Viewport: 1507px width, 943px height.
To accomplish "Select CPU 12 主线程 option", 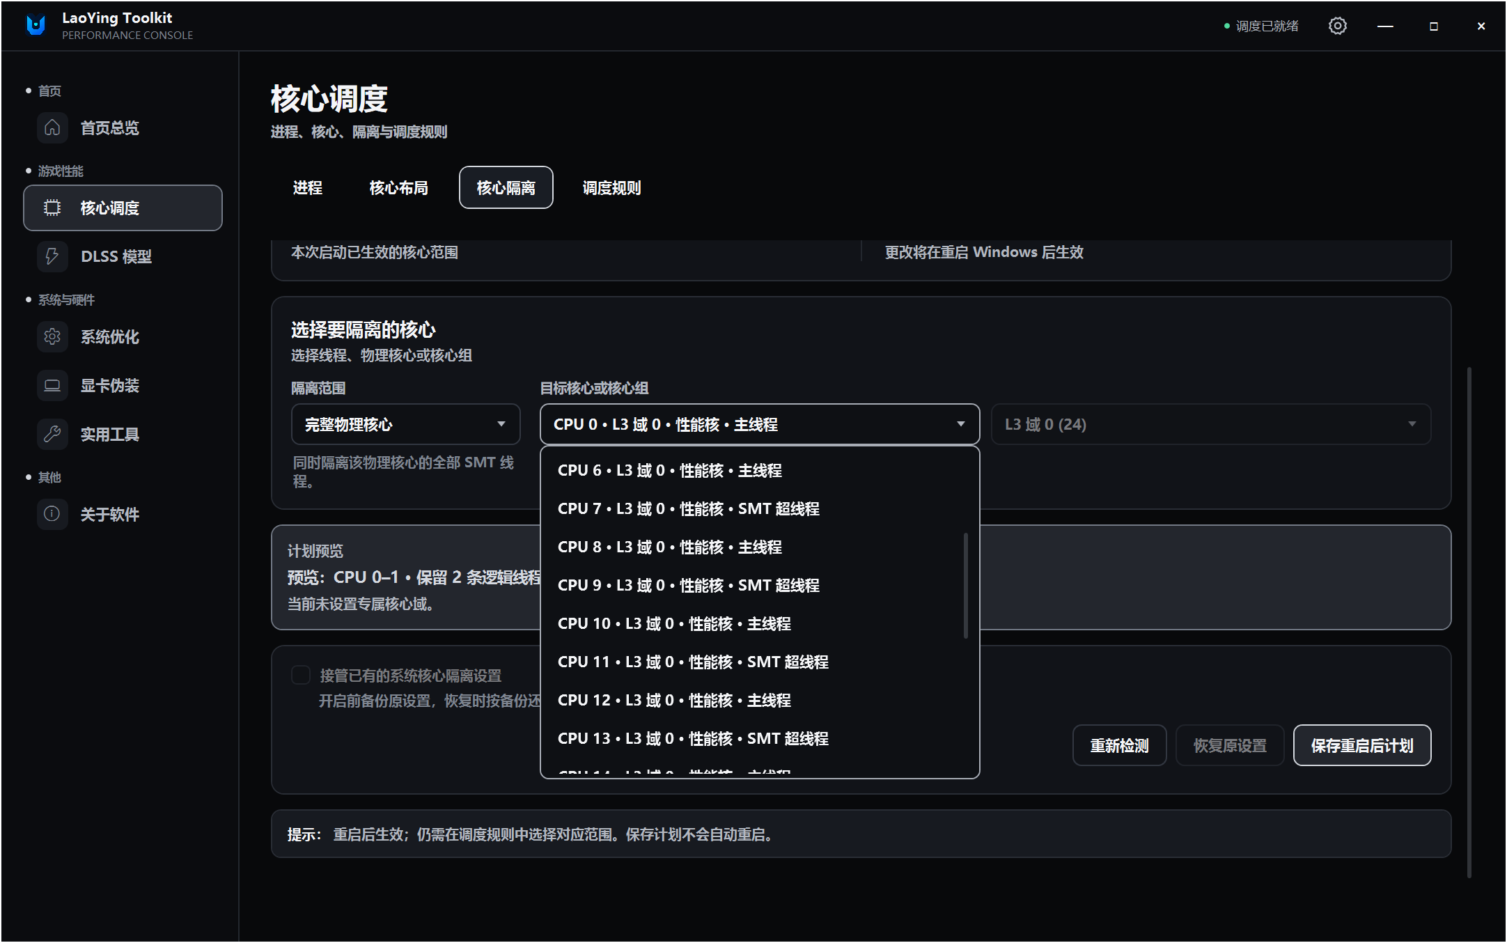I will pos(752,700).
